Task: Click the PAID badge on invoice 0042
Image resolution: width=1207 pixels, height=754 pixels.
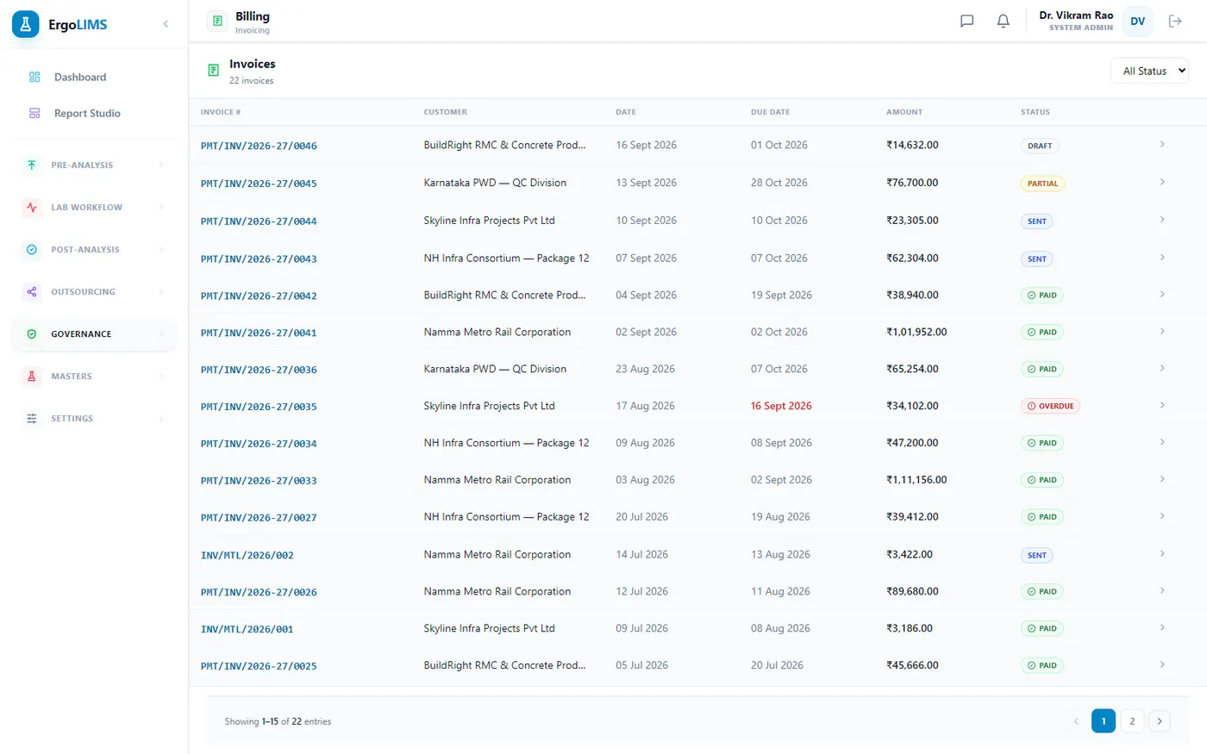Action: [x=1041, y=295]
